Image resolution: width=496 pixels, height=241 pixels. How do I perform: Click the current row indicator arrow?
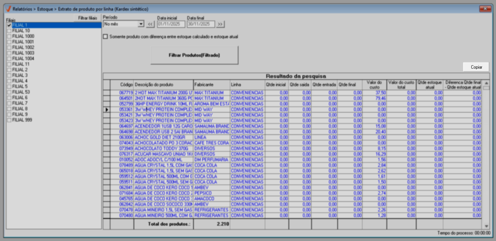(x=107, y=109)
